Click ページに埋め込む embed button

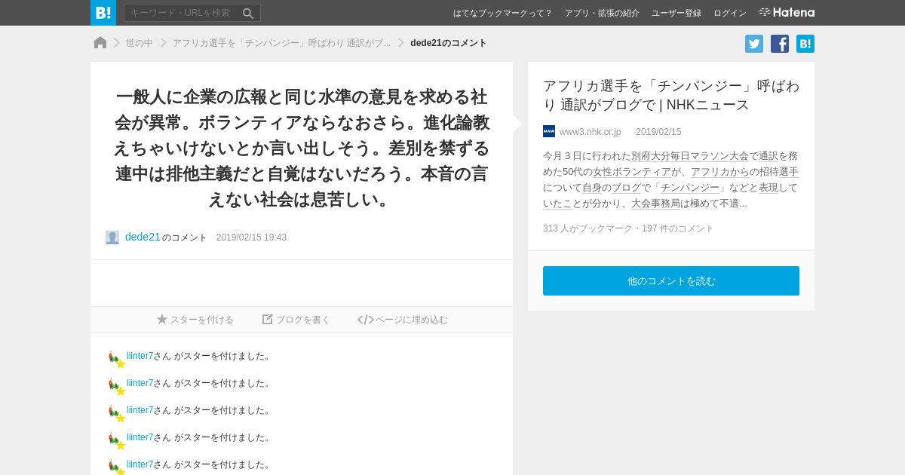[x=403, y=320]
